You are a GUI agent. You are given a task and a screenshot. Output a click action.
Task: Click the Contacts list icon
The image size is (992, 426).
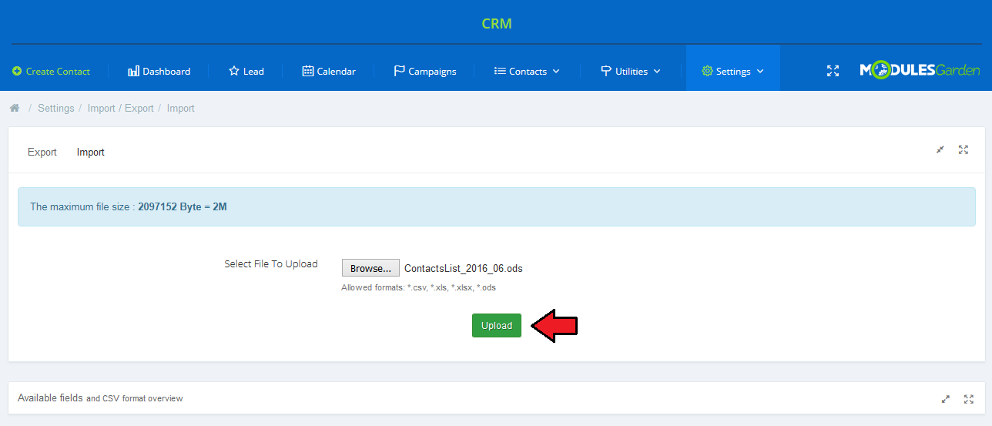[500, 71]
